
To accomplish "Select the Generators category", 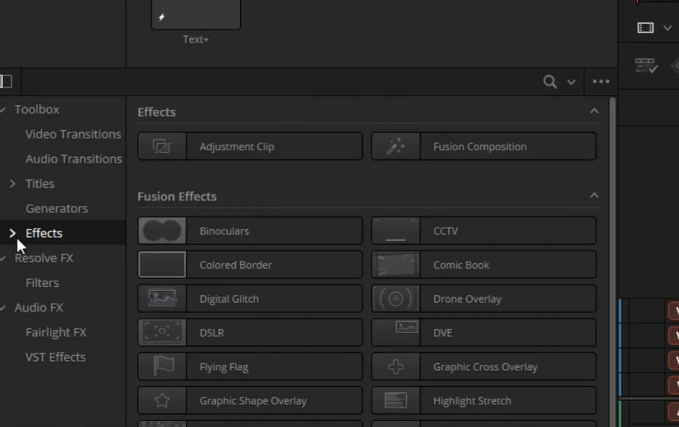I will click(x=57, y=208).
